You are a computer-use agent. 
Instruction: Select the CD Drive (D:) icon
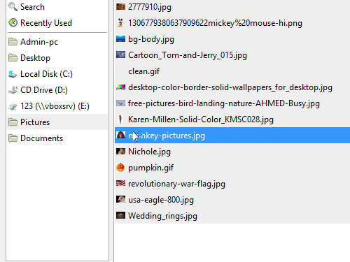point(13,90)
